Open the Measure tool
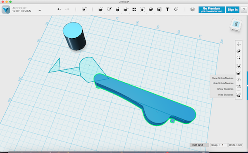 tap(159, 9)
